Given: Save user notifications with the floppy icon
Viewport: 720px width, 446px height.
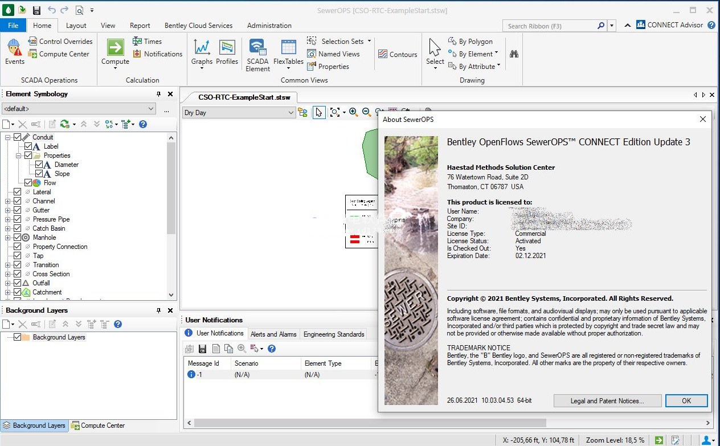Looking at the screenshot, I should (202, 349).
